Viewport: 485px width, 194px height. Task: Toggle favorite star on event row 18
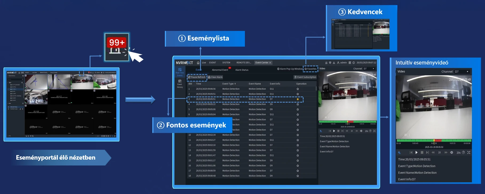(298, 176)
